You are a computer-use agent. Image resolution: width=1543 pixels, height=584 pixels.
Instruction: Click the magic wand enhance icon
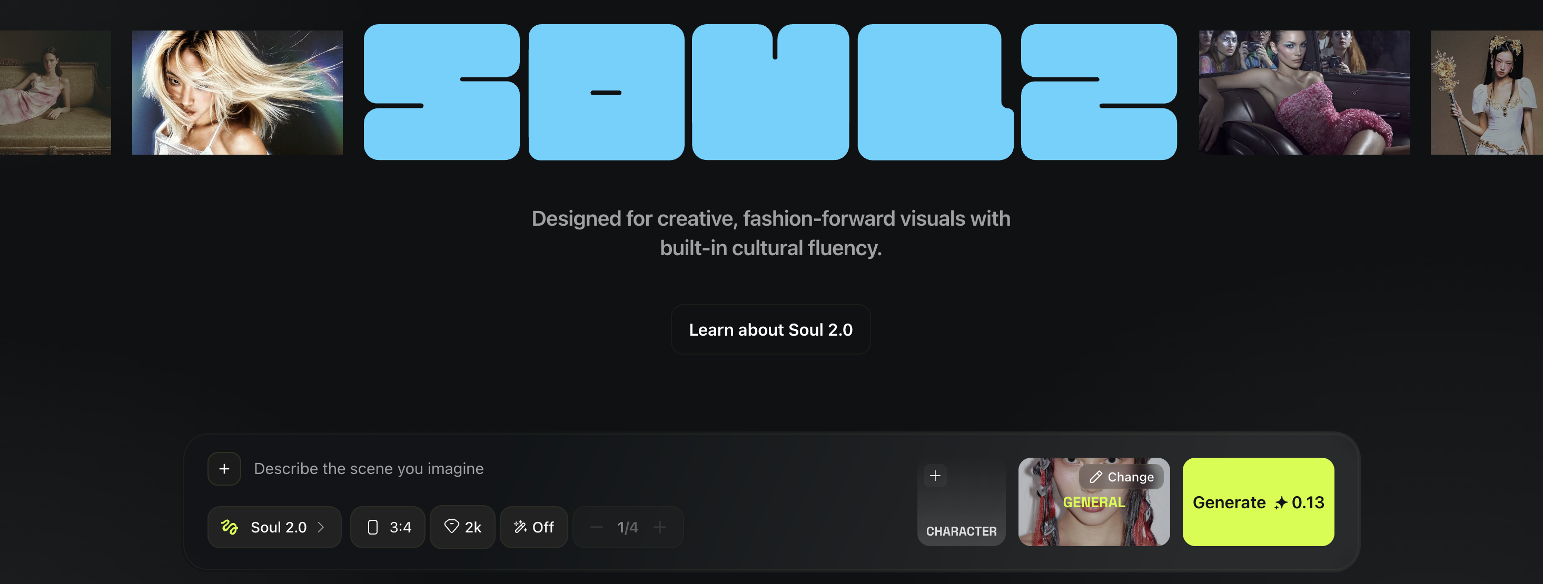pos(520,527)
